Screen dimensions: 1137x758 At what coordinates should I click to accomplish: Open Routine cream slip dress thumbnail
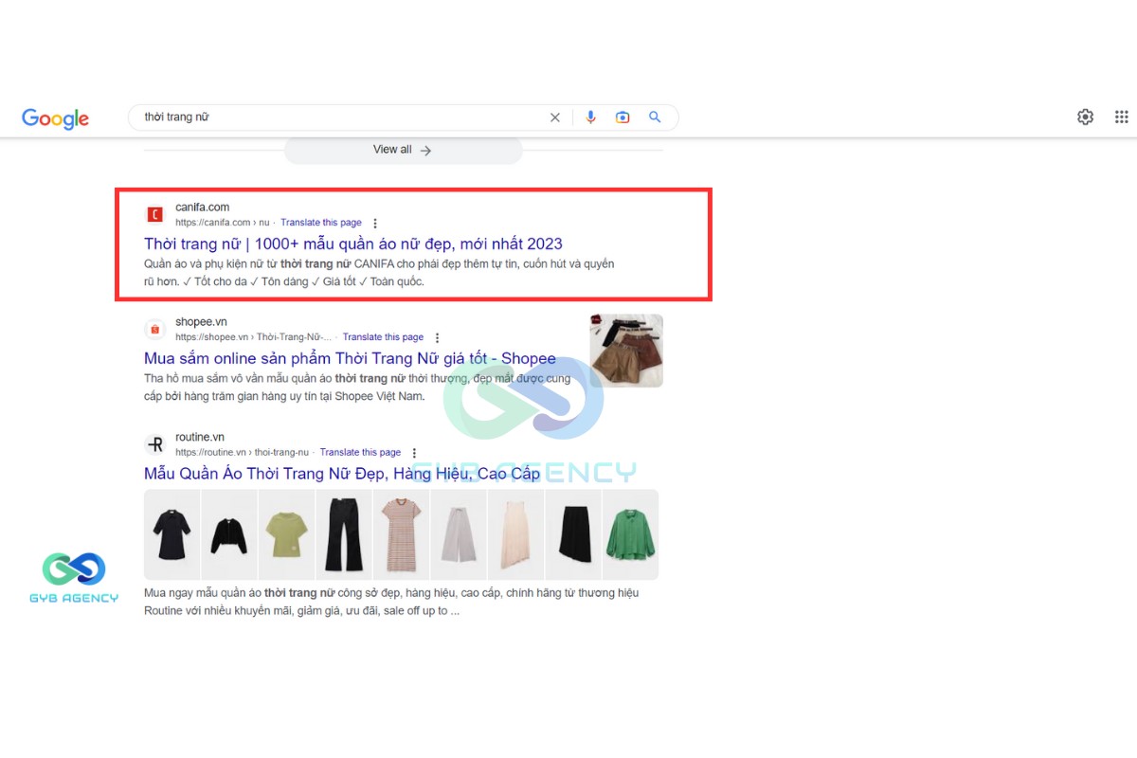pos(515,534)
